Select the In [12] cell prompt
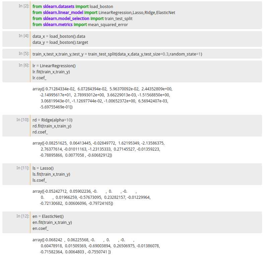Image resolution: width=263 pixels, height=258 pixels. point(23,216)
